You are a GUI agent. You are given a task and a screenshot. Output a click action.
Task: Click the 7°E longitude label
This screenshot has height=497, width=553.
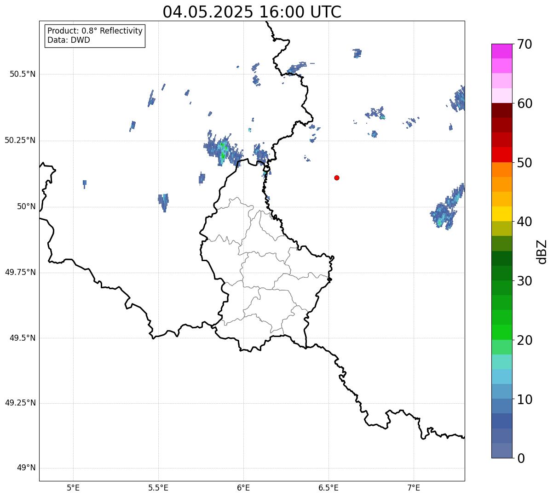tap(414, 487)
